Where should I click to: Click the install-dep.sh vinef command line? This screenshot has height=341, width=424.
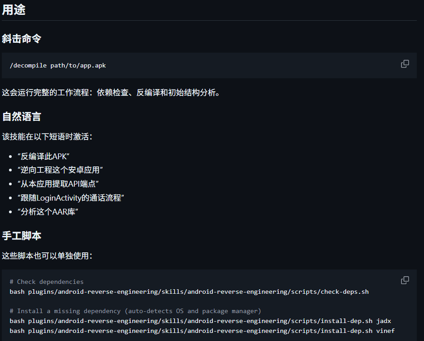(x=202, y=331)
